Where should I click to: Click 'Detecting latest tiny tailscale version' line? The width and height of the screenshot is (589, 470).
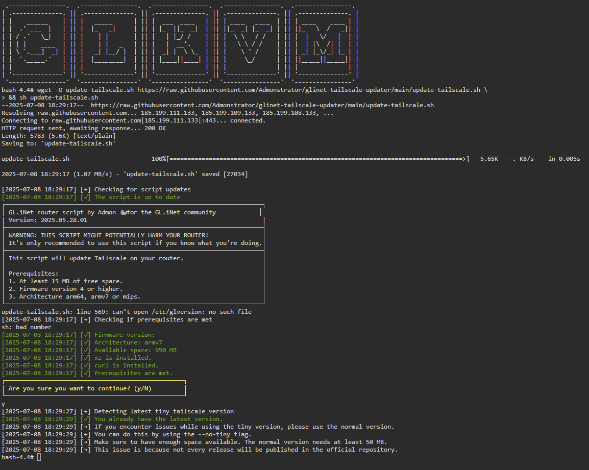pyautogui.click(x=117, y=411)
